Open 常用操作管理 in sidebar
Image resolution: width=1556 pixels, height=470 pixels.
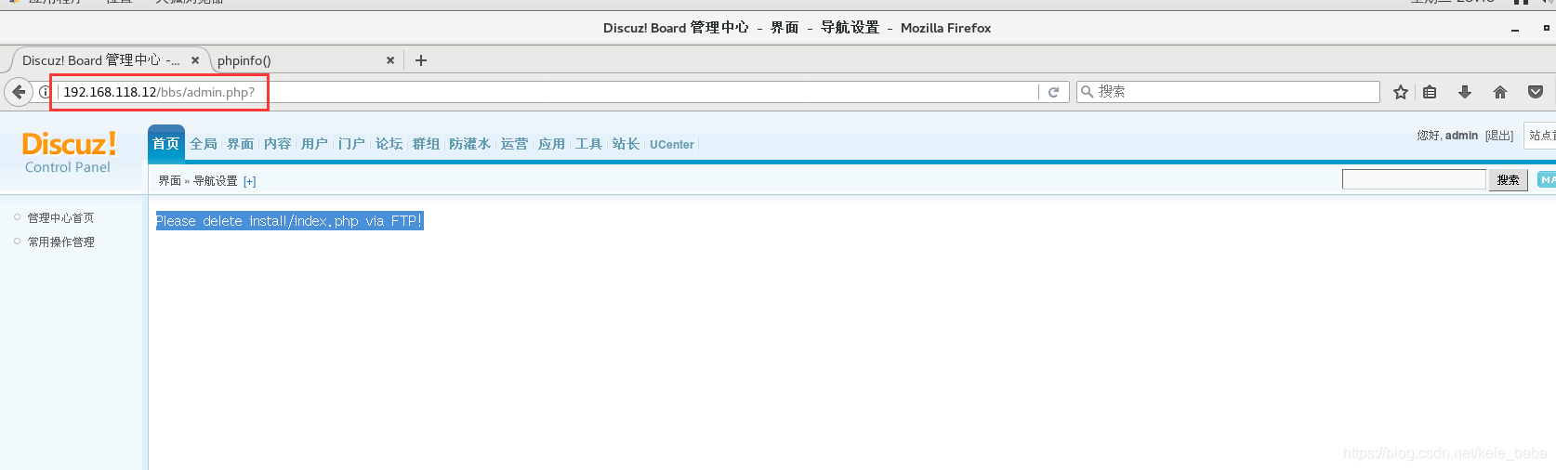pyautogui.click(x=61, y=242)
